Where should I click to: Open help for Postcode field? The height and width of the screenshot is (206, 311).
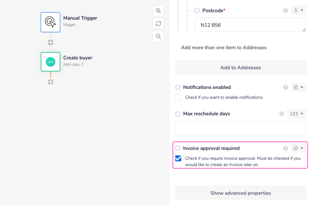point(286,11)
